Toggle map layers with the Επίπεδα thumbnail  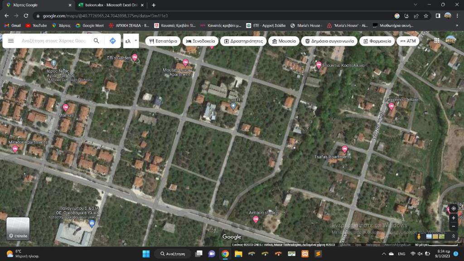point(18,228)
